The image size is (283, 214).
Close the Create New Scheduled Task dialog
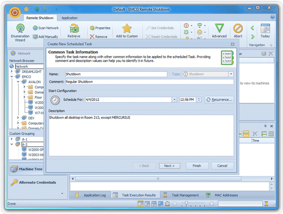coord(232,44)
